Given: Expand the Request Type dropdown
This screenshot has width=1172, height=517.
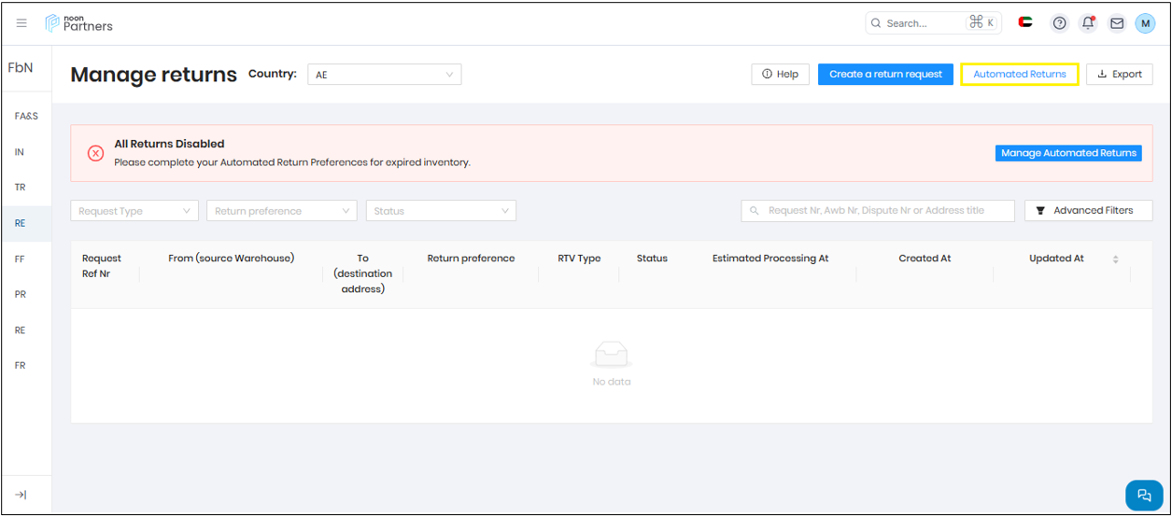Looking at the screenshot, I should coord(134,211).
